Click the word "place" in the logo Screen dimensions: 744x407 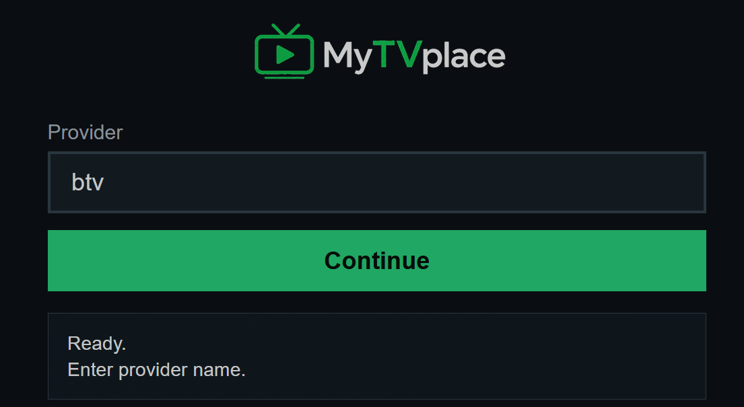tap(464, 57)
